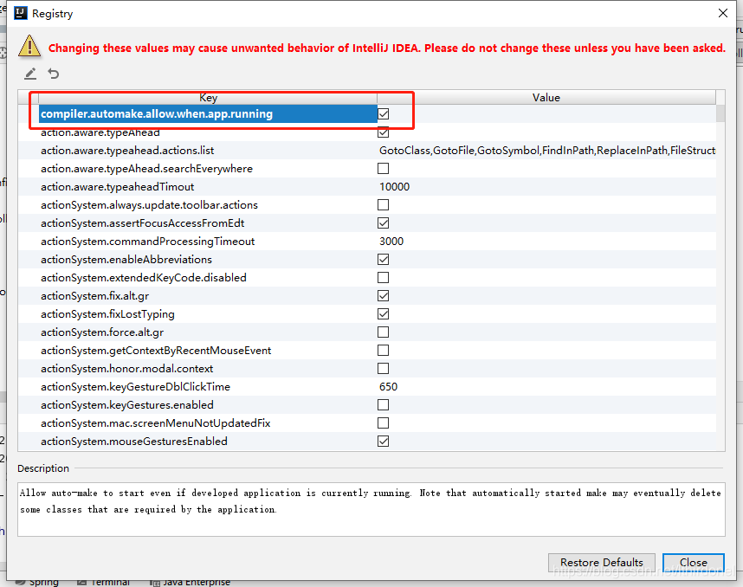The image size is (743, 587).
Task: Select actionSystem.mac.screenMenuNotUpdatedFix key text
Action: (155, 423)
